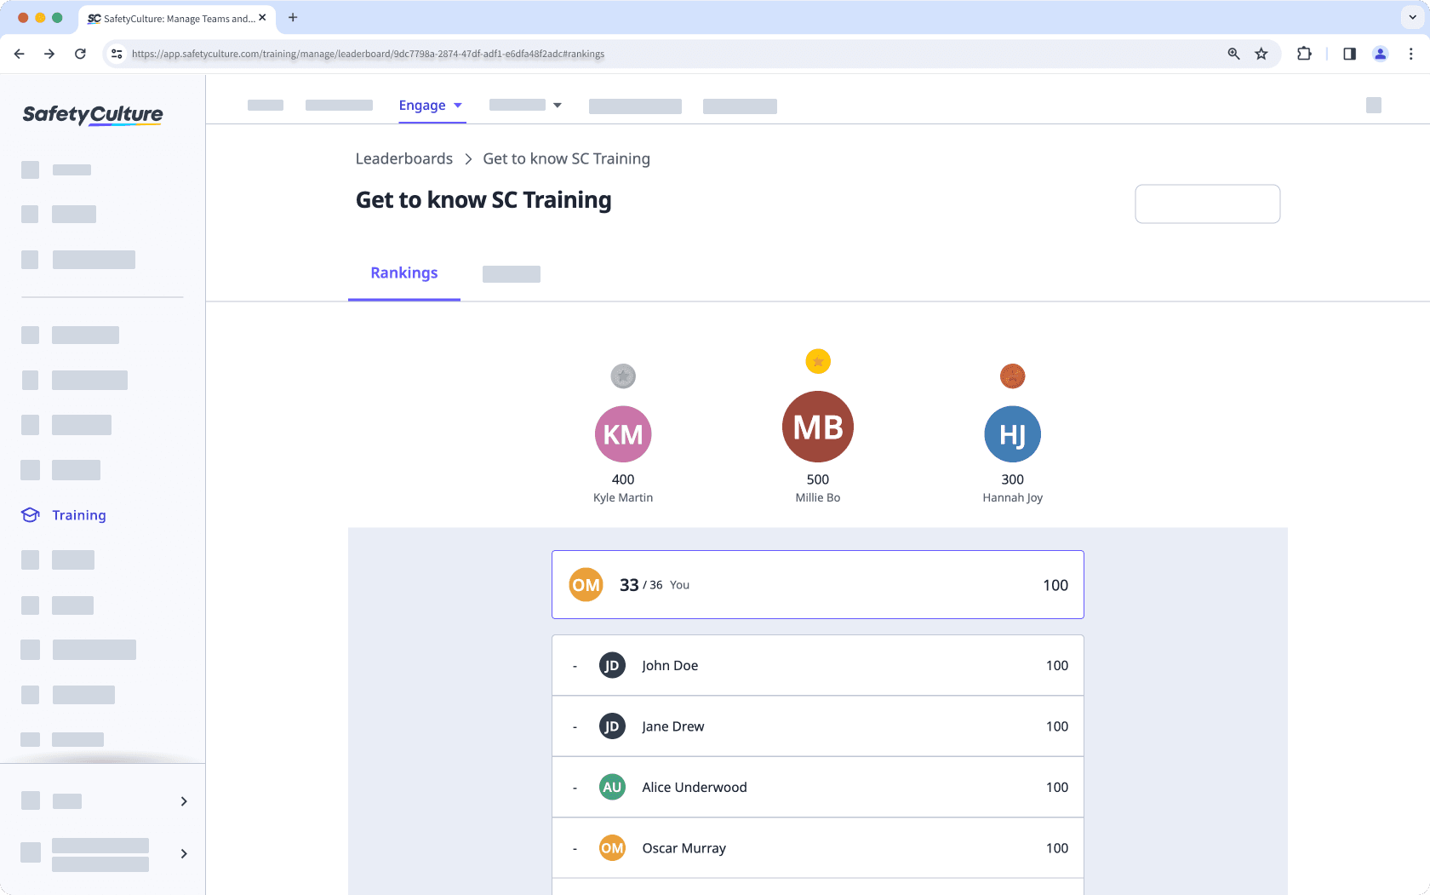This screenshot has height=895, width=1430.
Task: Expand the first bottom sidebar chevron
Action: coord(184,801)
